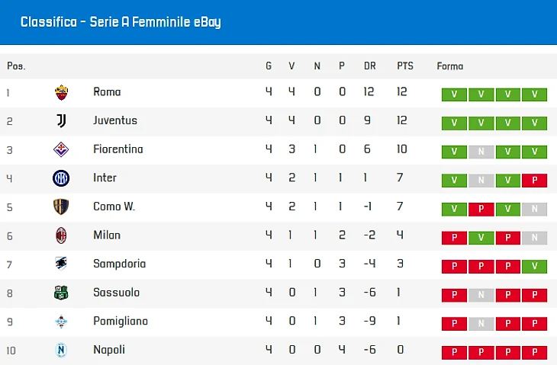The image size is (557, 365).
Task: Select the Milan red-black crest icon
Action: point(61,235)
